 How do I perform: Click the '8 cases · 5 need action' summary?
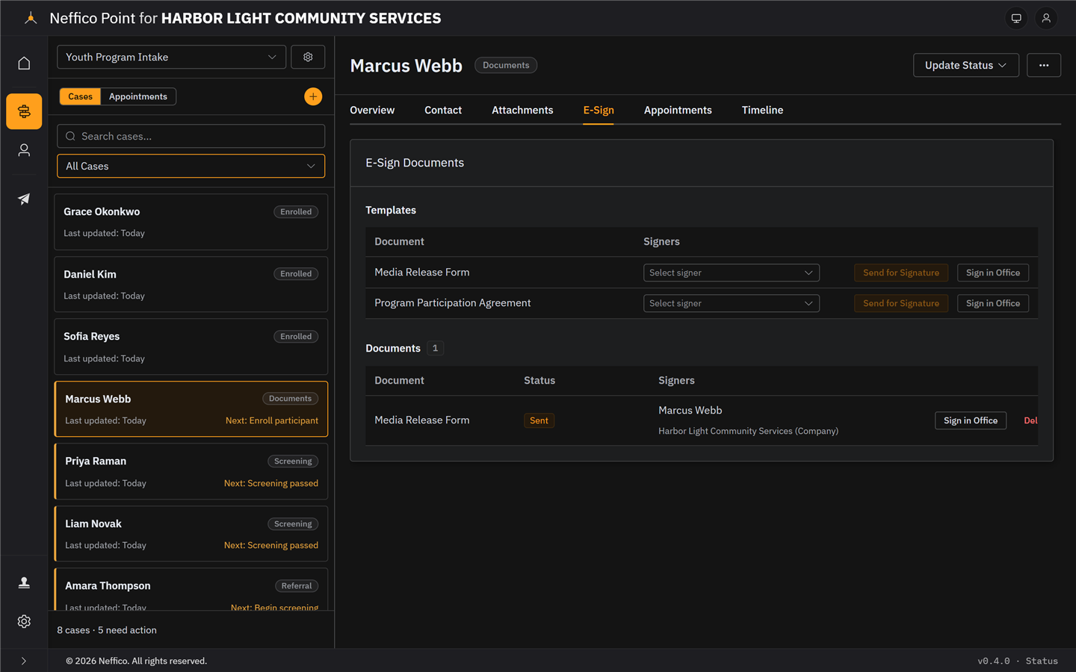click(x=107, y=630)
